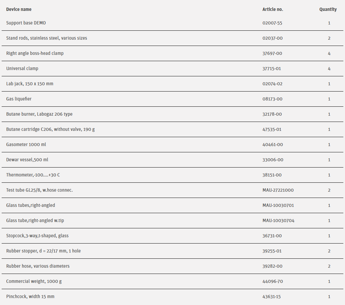Select Right angle boss-head clamp
This screenshot has height=305, width=345.
[35, 53]
